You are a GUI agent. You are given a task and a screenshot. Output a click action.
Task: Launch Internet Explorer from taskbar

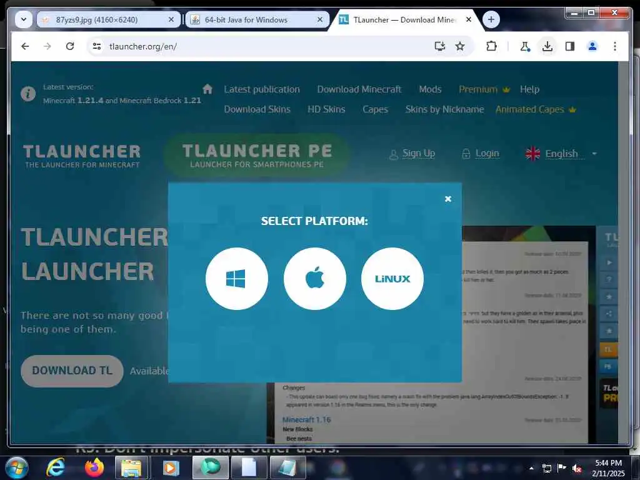coord(56,467)
